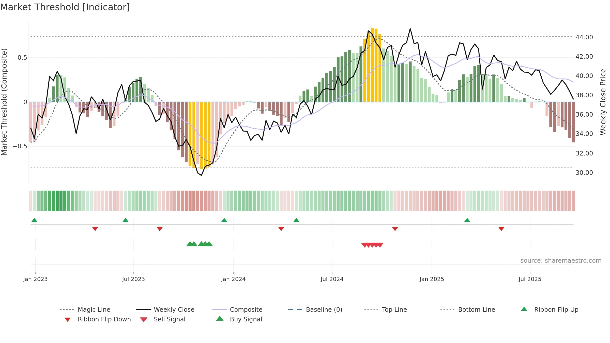
Task: Click the ribbon flip down marker between Jan 2024 and Jul 2024
Action: pos(281,229)
